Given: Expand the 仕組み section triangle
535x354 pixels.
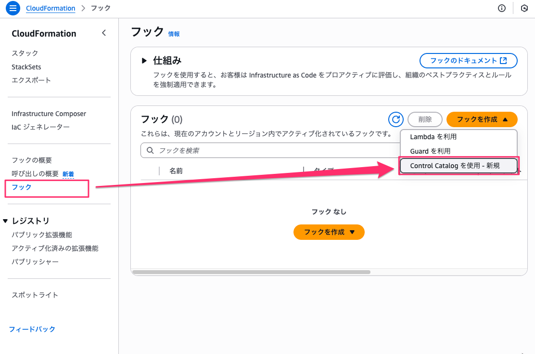Looking at the screenshot, I should (144, 61).
